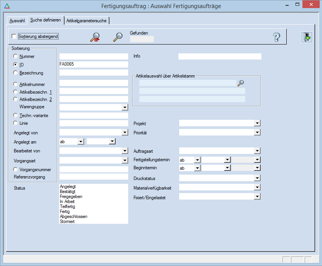Open article lookup magnifier in Artikelauswahl box
The width and height of the screenshot is (322, 266).
[241, 83]
